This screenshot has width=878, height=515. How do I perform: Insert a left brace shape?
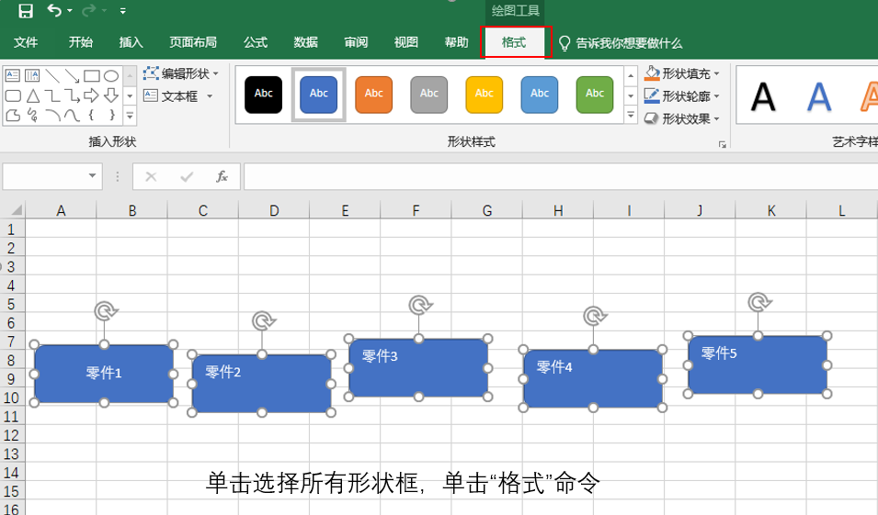[x=91, y=115]
